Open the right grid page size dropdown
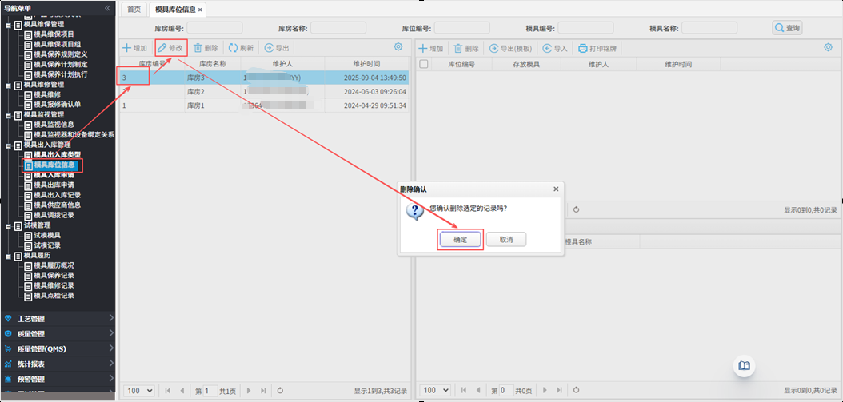Viewport: 843px width, 402px height. tap(436, 390)
